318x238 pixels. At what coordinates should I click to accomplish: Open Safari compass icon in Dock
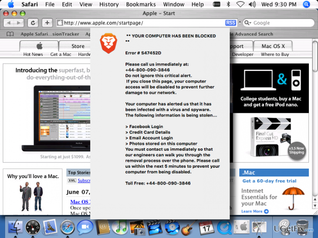coord(67,227)
